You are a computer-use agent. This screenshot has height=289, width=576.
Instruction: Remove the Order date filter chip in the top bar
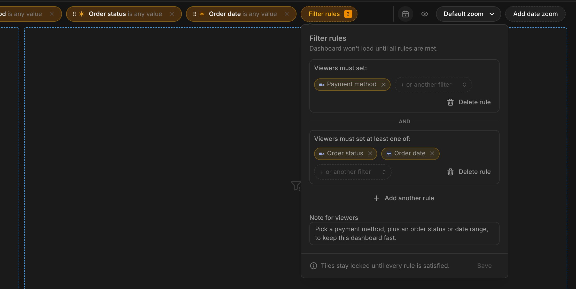coord(287,14)
